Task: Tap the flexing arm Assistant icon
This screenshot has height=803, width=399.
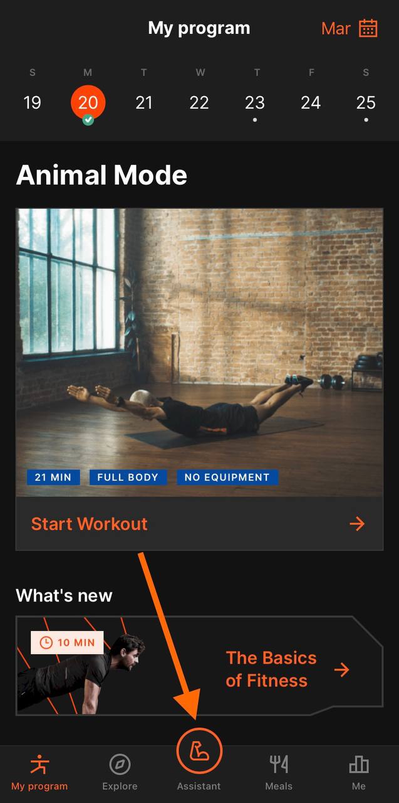Action: click(199, 751)
